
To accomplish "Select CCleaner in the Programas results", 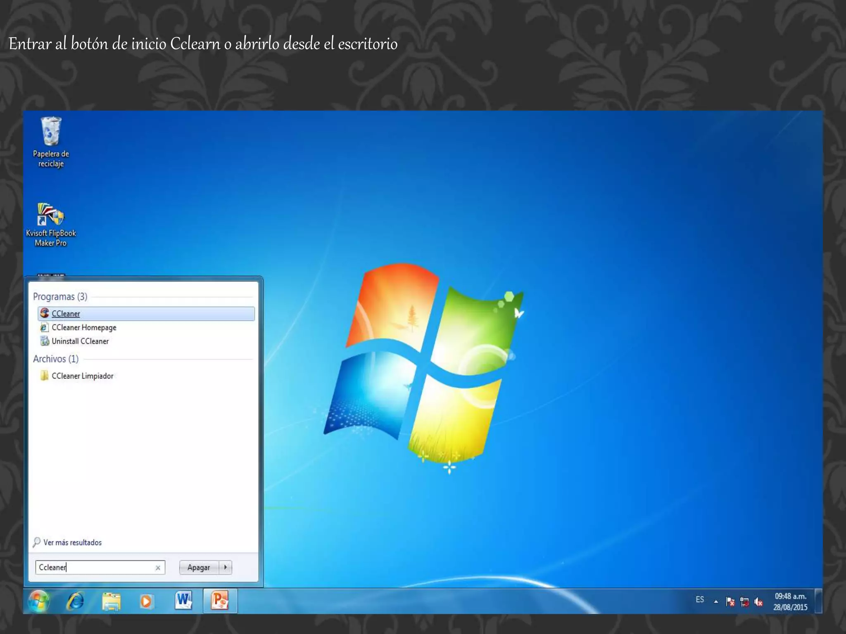I will (66, 314).
